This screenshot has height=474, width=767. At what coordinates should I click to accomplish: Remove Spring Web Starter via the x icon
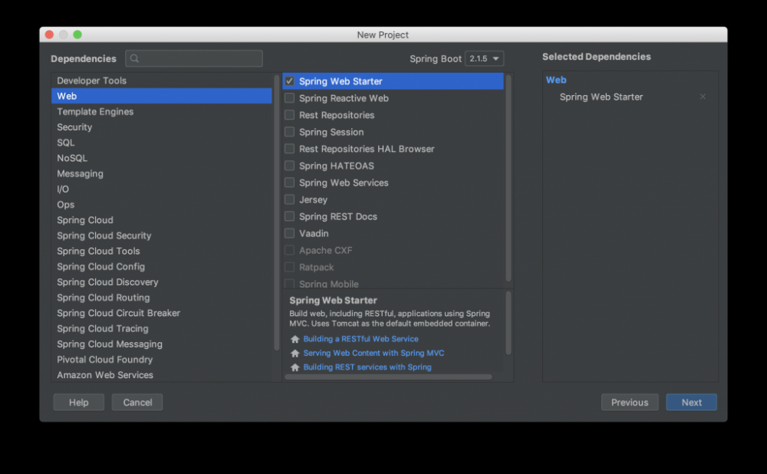703,97
